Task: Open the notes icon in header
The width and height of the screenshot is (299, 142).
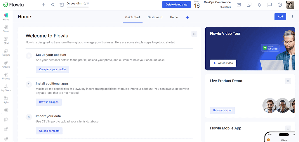Action: (249, 5)
